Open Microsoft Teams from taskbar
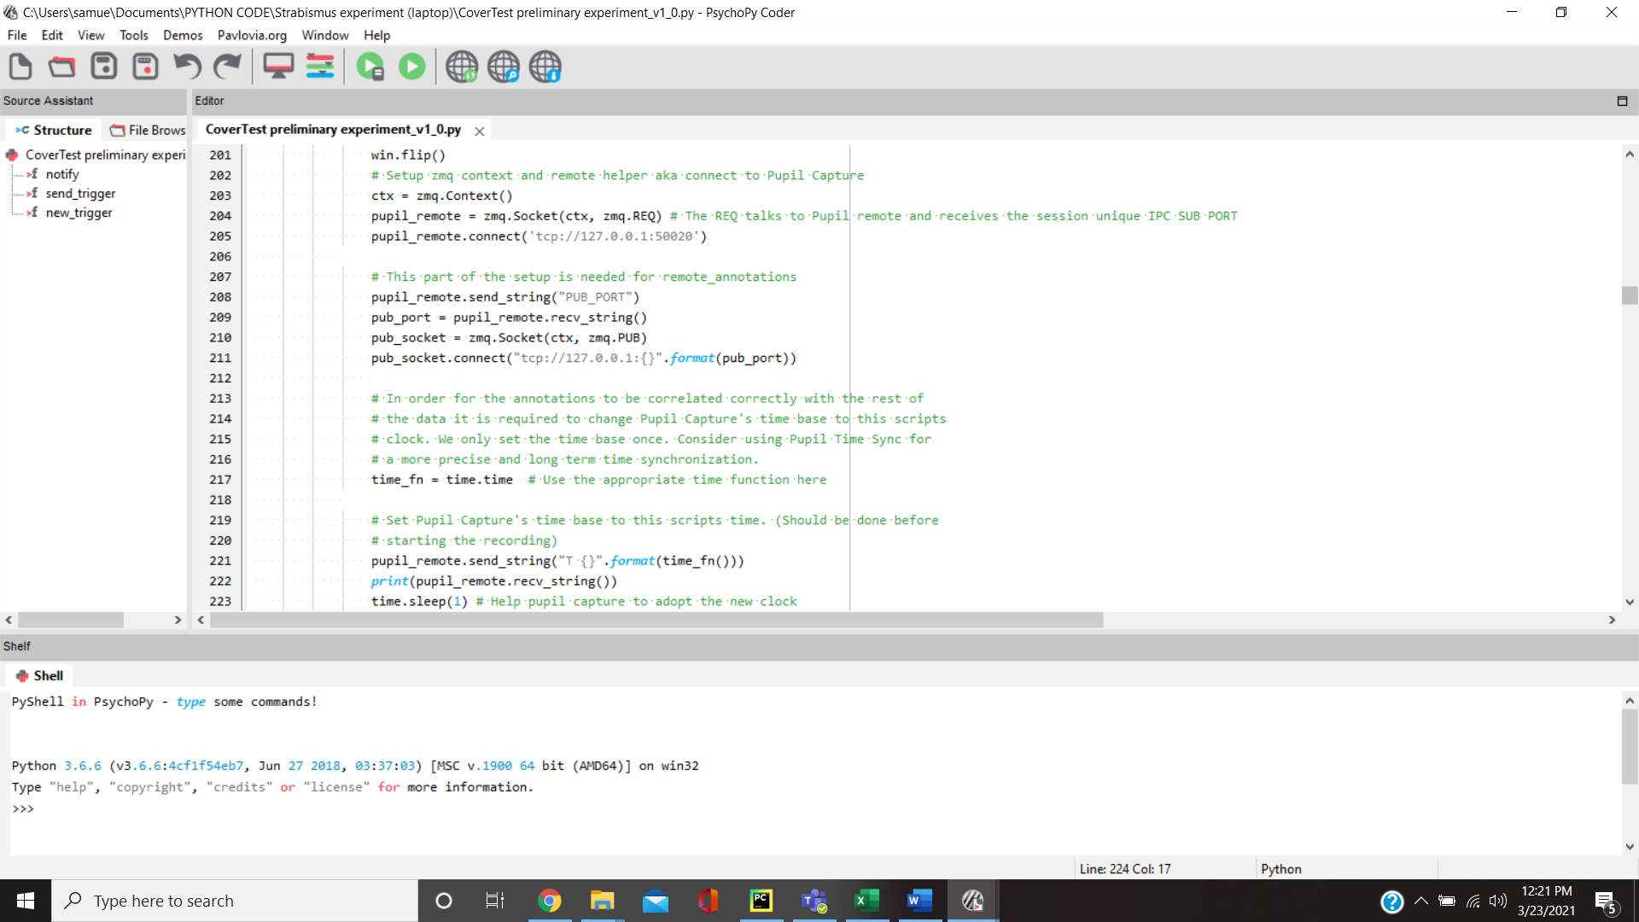This screenshot has width=1639, height=922. (814, 901)
